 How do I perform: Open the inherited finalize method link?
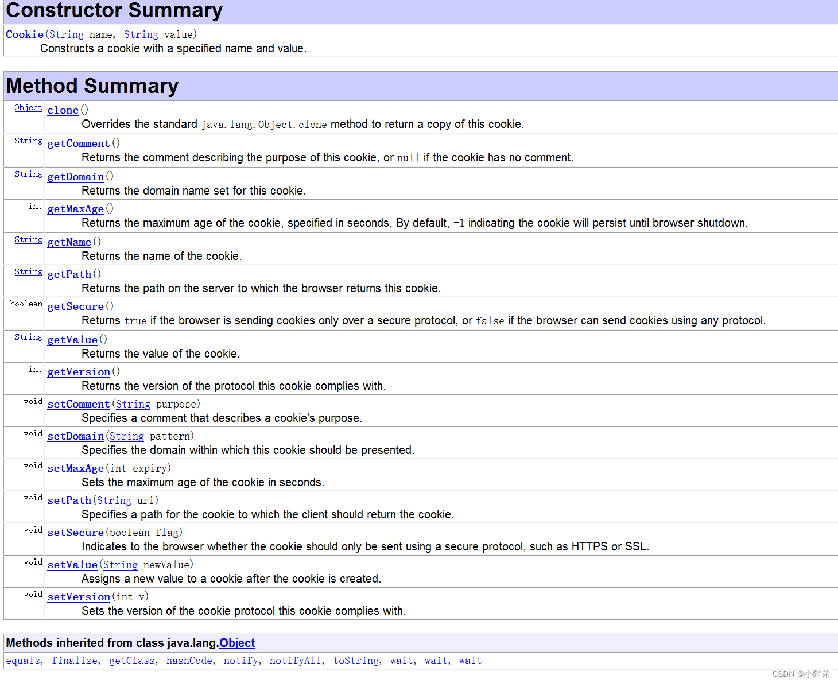coord(75,661)
